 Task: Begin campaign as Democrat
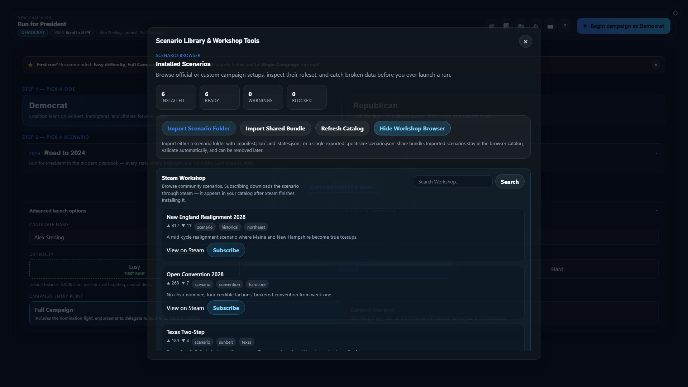point(623,26)
